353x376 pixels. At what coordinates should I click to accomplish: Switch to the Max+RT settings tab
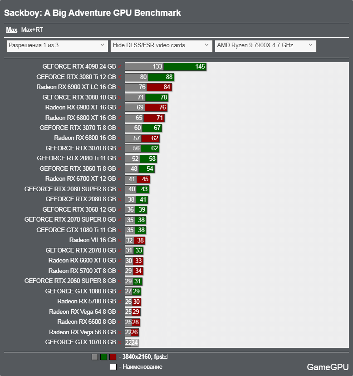point(32,30)
